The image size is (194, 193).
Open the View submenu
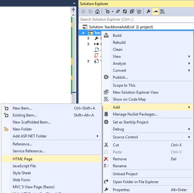[147, 57]
